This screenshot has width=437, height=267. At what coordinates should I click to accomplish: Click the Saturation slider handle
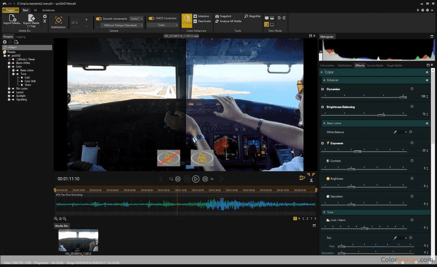[x=351, y=205]
